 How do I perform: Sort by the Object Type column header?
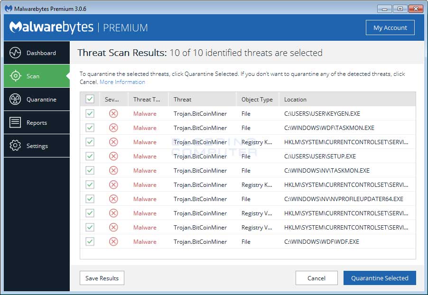[x=257, y=100]
